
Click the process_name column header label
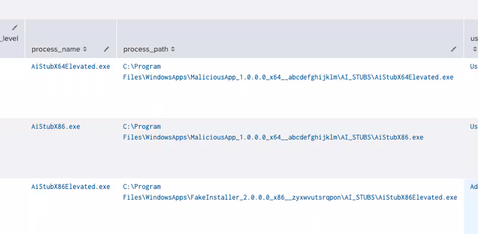pos(56,50)
